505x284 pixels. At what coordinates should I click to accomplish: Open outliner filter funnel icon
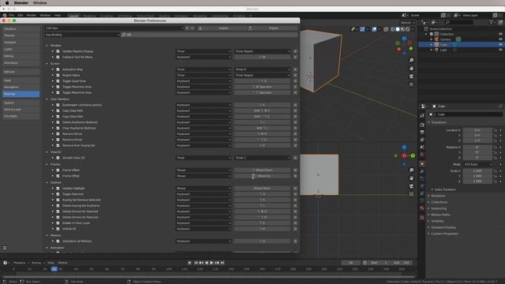click(x=491, y=22)
